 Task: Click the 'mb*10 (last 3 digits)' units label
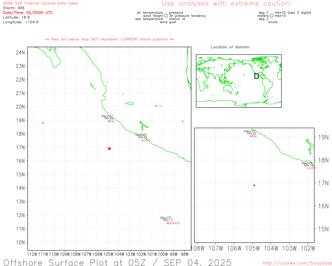(293, 13)
